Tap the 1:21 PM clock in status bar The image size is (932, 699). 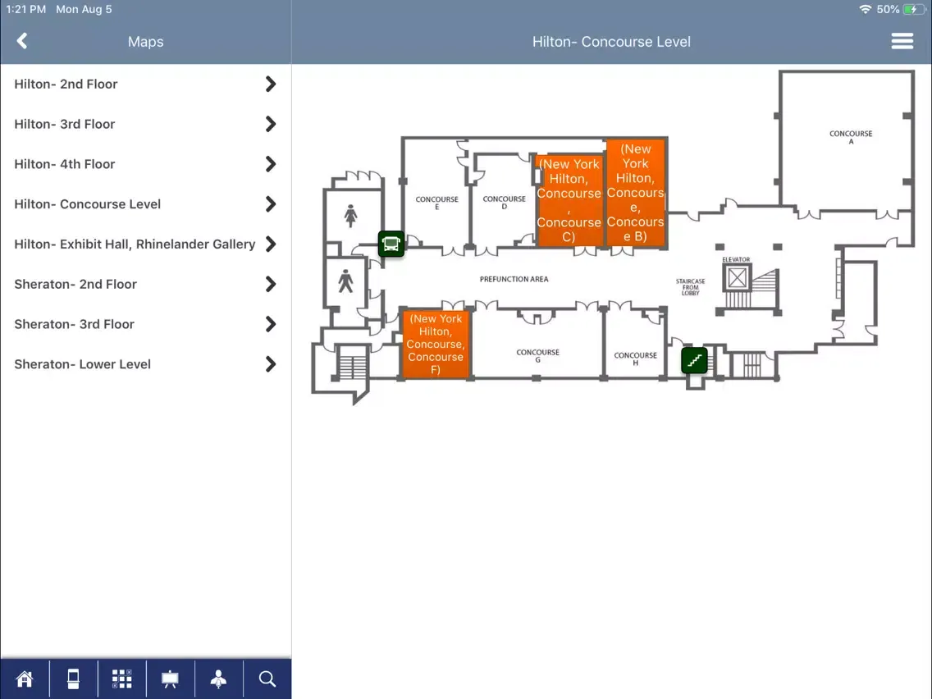pos(26,10)
